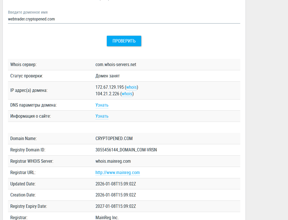Screen dimensions: 288x220
Task: Click the Domain Name label
Action: click(x=23, y=139)
